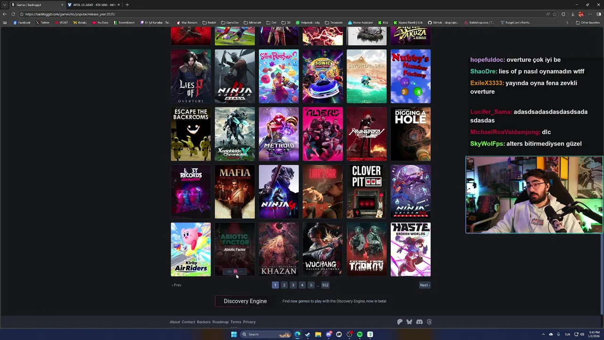The image size is (604, 340).
Task: Open the Backers footer link
Action: 204,322
